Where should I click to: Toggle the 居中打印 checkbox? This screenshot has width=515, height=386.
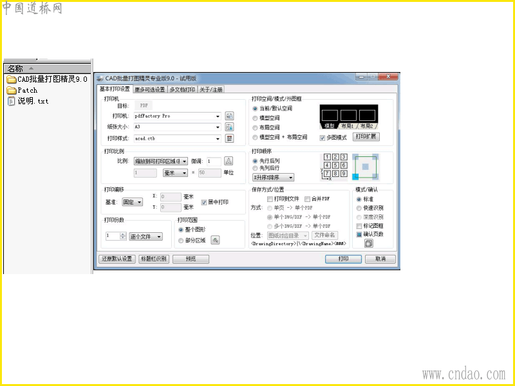[x=203, y=202]
